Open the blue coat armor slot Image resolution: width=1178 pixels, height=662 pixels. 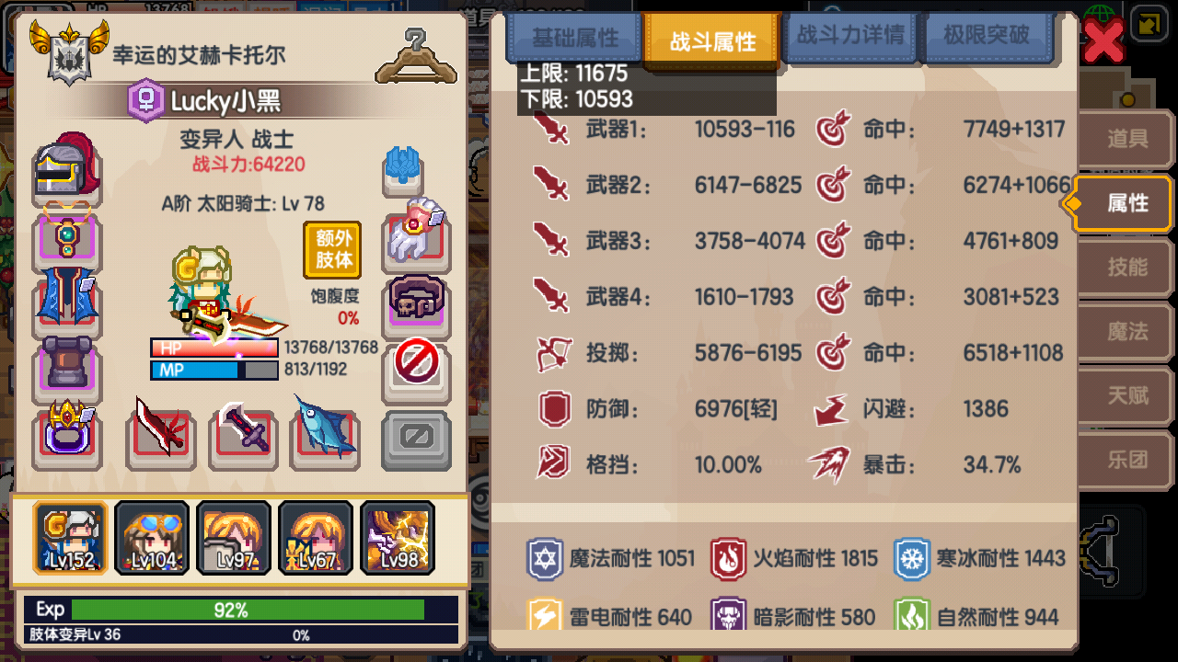(x=66, y=303)
